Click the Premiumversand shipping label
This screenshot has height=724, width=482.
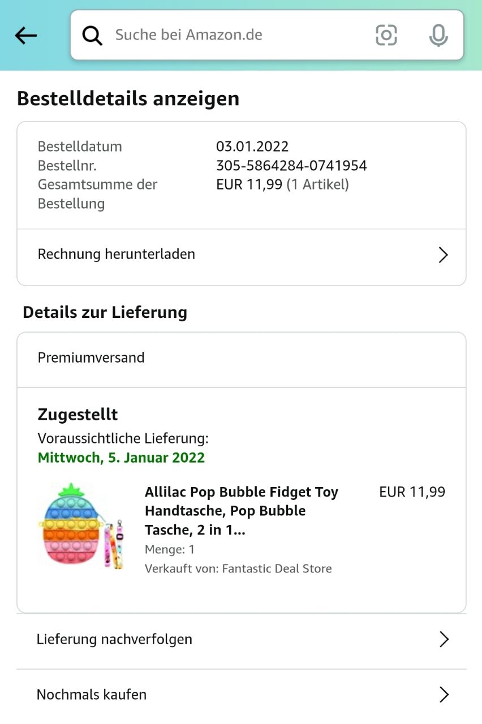pyautogui.click(x=91, y=358)
